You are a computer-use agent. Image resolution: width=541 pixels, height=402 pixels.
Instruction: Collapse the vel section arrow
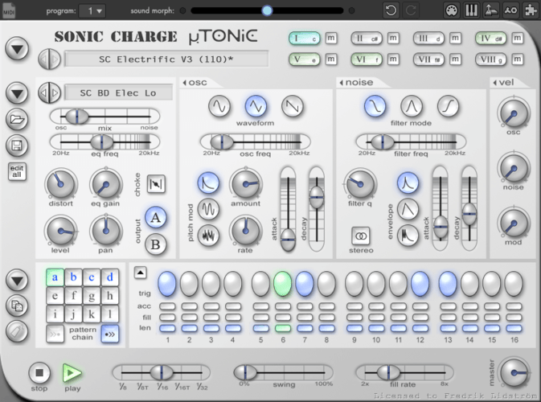coord(494,83)
